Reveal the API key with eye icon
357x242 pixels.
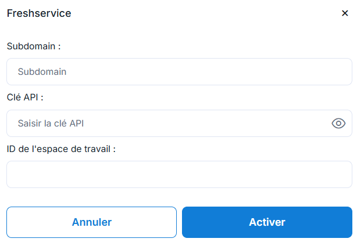[x=338, y=123]
